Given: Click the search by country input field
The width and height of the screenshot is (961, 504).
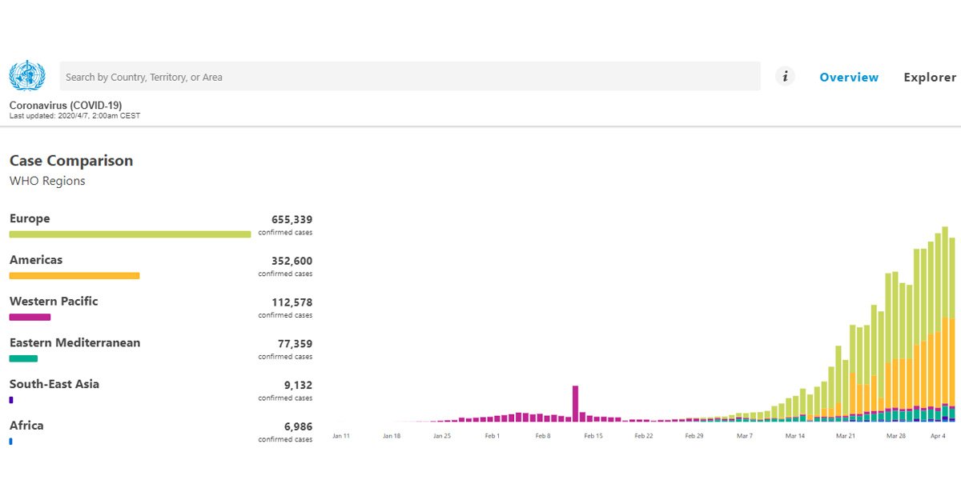Looking at the screenshot, I should 410,77.
